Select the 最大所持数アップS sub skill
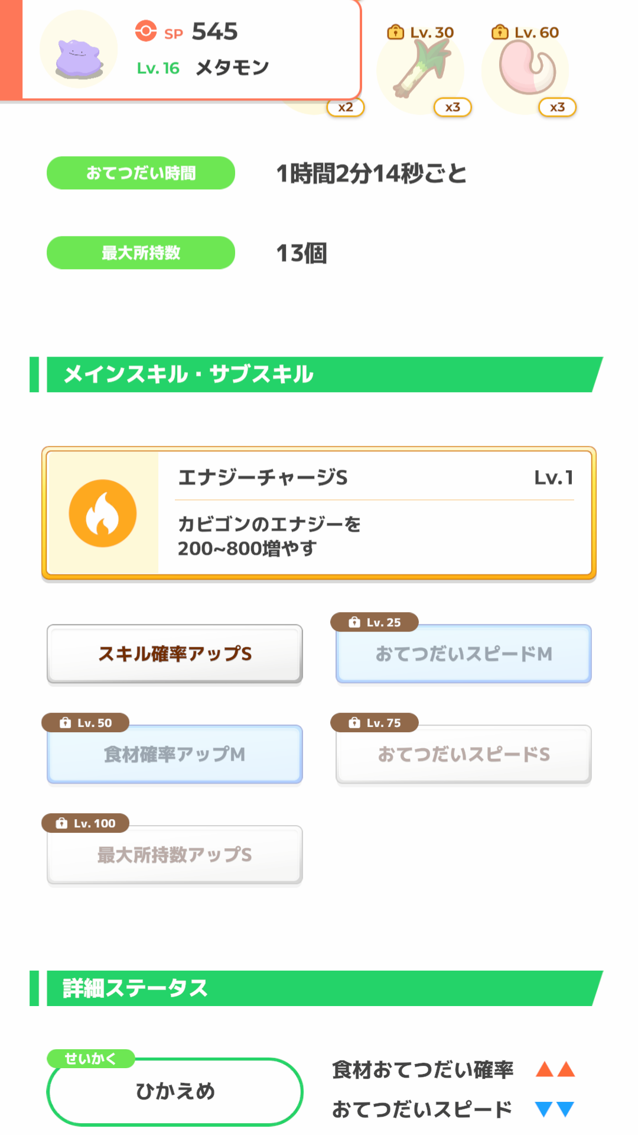The width and height of the screenshot is (638, 1135). tap(175, 855)
